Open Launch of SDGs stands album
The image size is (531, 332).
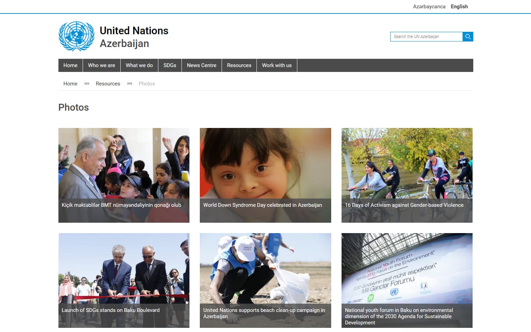click(124, 280)
